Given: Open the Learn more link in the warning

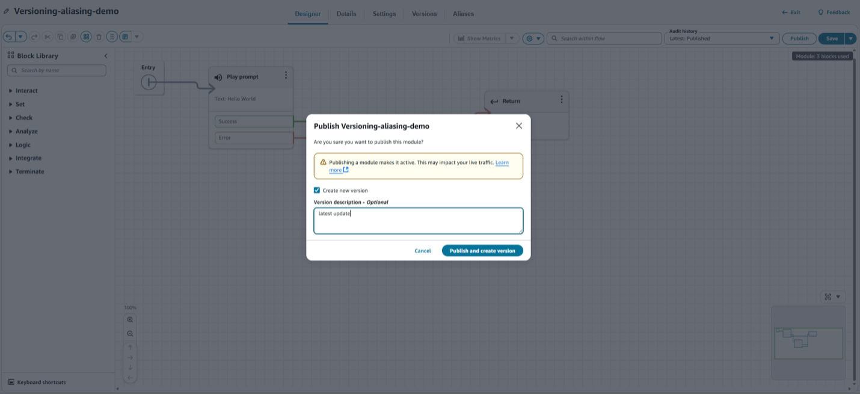Looking at the screenshot, I should 503,162.
